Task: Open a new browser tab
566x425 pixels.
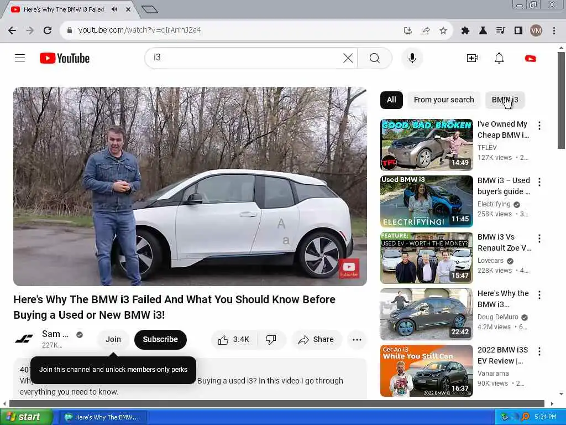Action: [x=149, y=9]
